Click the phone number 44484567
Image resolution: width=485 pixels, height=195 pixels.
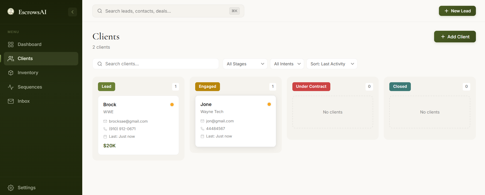coord(216,129)
